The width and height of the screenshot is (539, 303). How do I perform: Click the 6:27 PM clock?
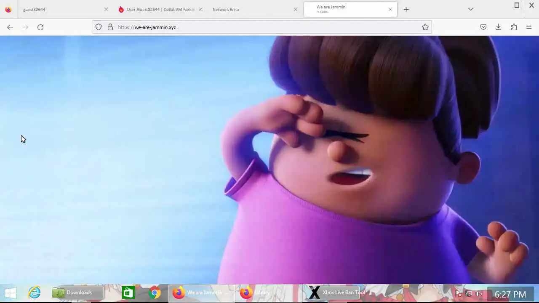click(510, 294)
